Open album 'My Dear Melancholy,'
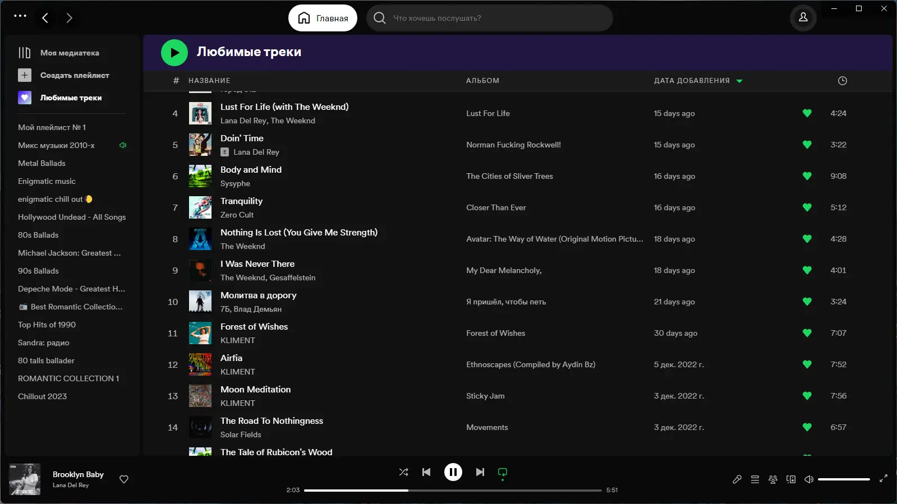Image resolution: width=897 pixels, height=504 pixels. pyautogui.click(x=504, y=270)
